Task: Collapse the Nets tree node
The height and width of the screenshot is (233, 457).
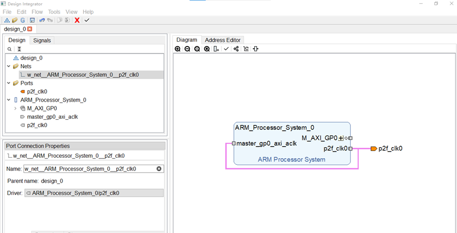Action: (x=8, y=66)
